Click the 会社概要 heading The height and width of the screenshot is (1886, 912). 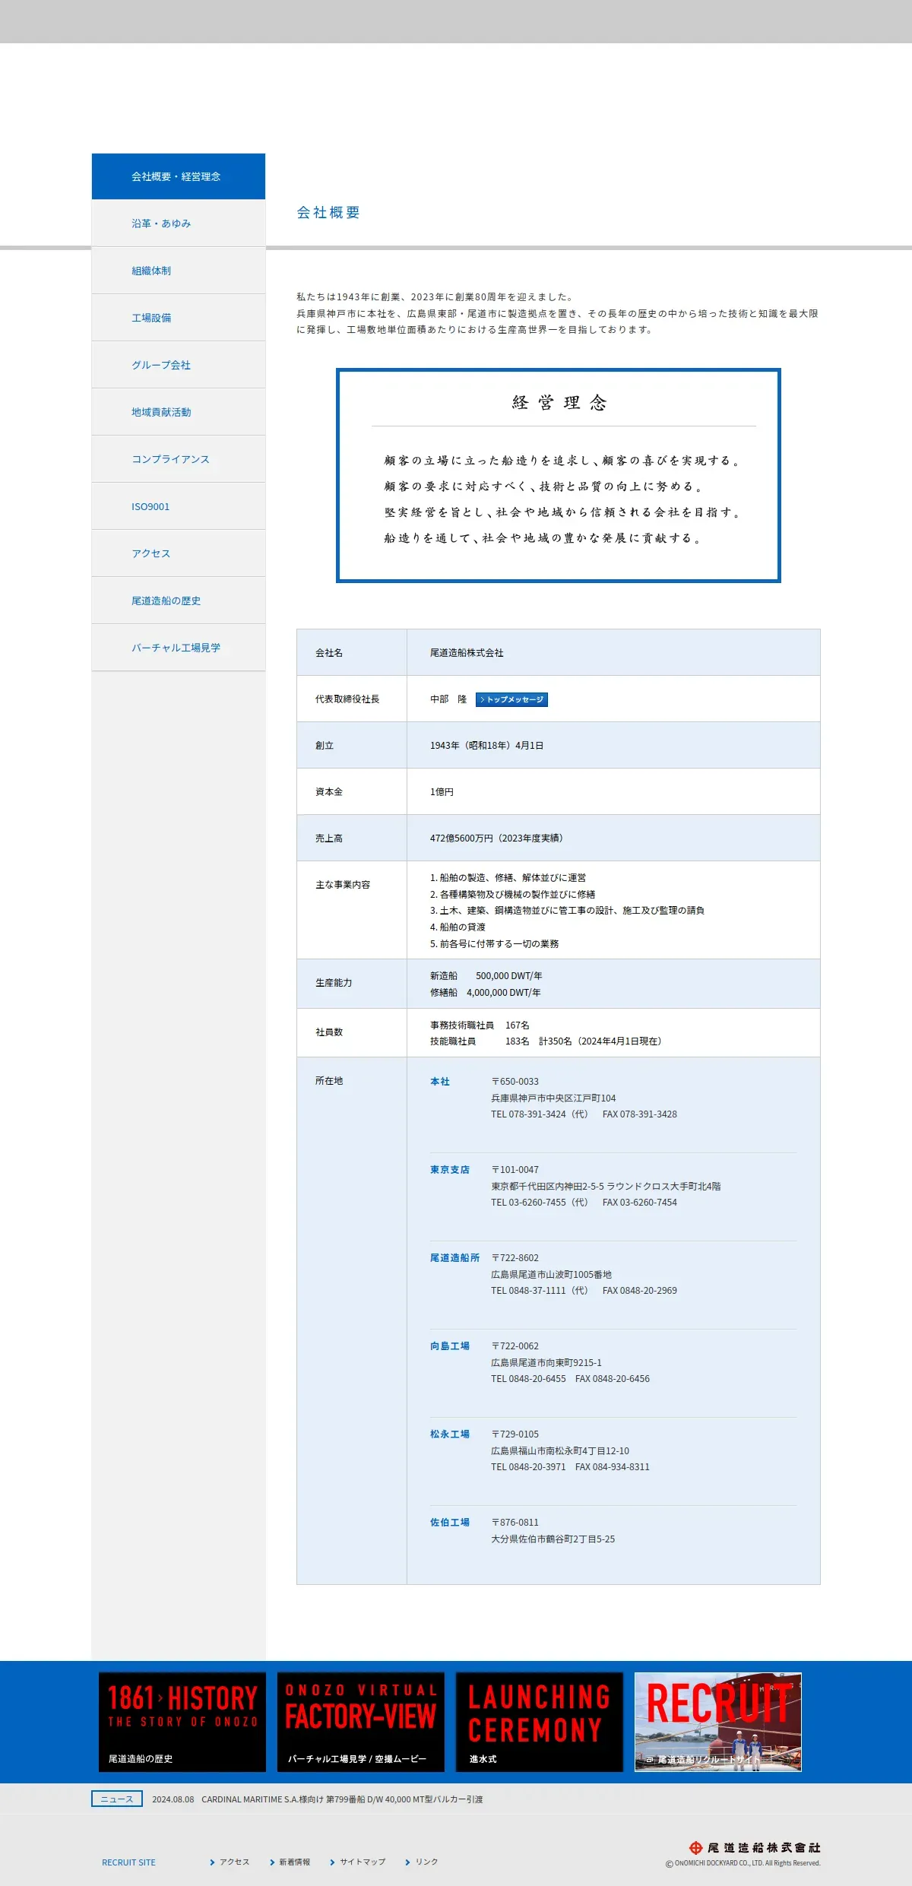tap(328, 213)
